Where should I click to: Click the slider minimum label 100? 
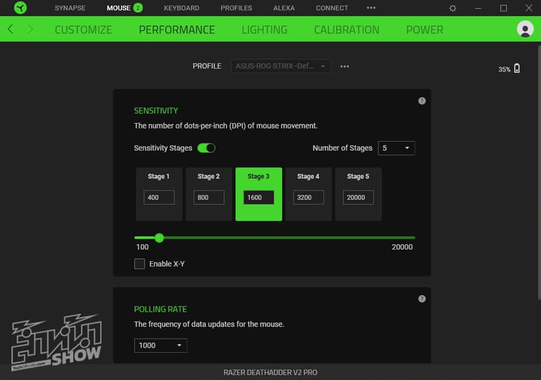point(142,247)
